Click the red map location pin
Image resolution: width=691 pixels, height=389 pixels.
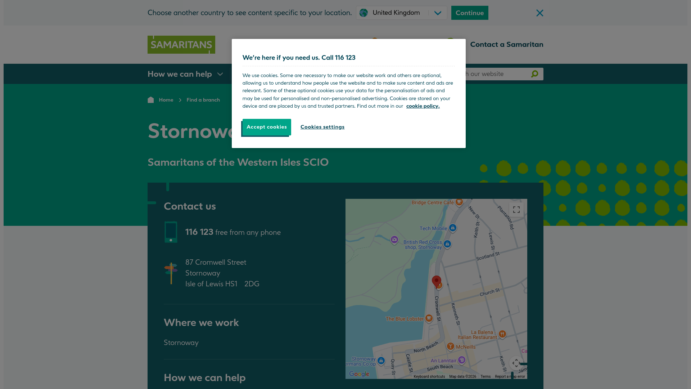point(436,281)
